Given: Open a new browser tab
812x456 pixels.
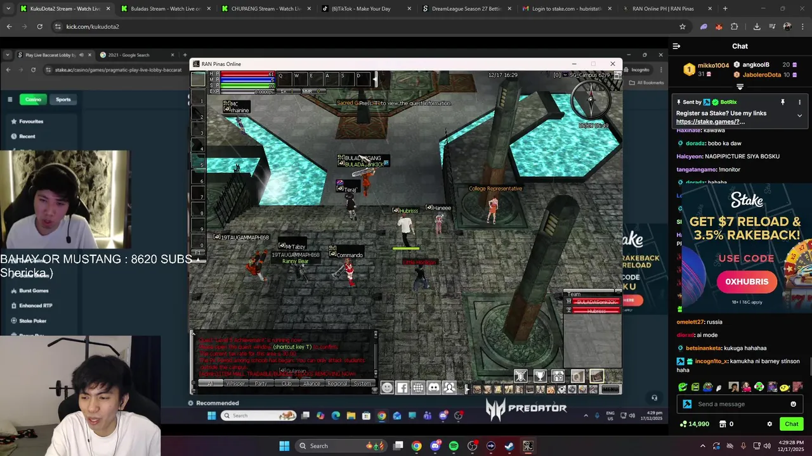Looking at the screenshot, I should tap(725, 9).
